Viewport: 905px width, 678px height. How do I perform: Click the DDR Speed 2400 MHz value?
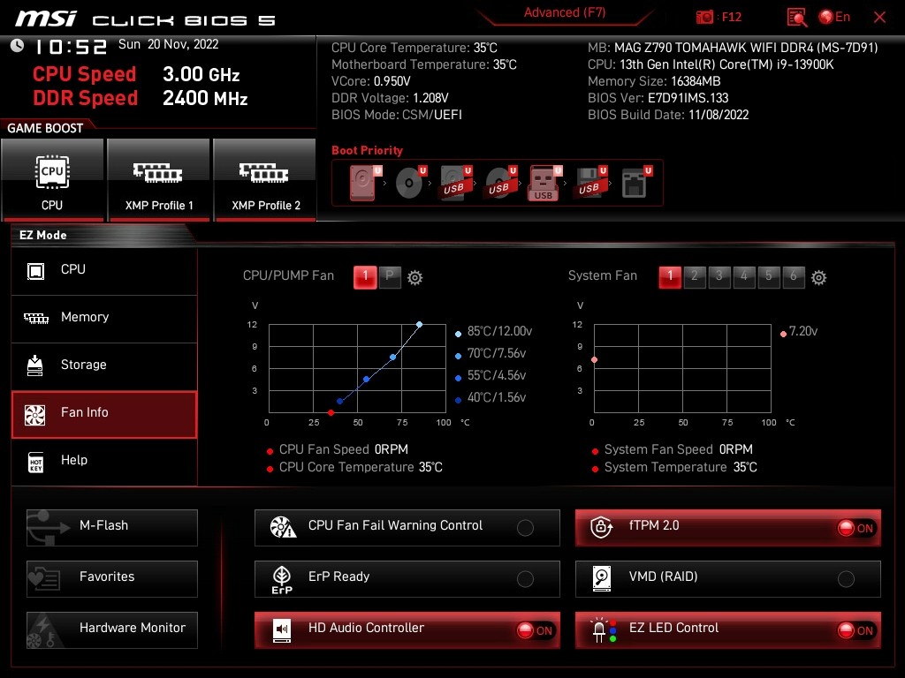tap(205, 98)
